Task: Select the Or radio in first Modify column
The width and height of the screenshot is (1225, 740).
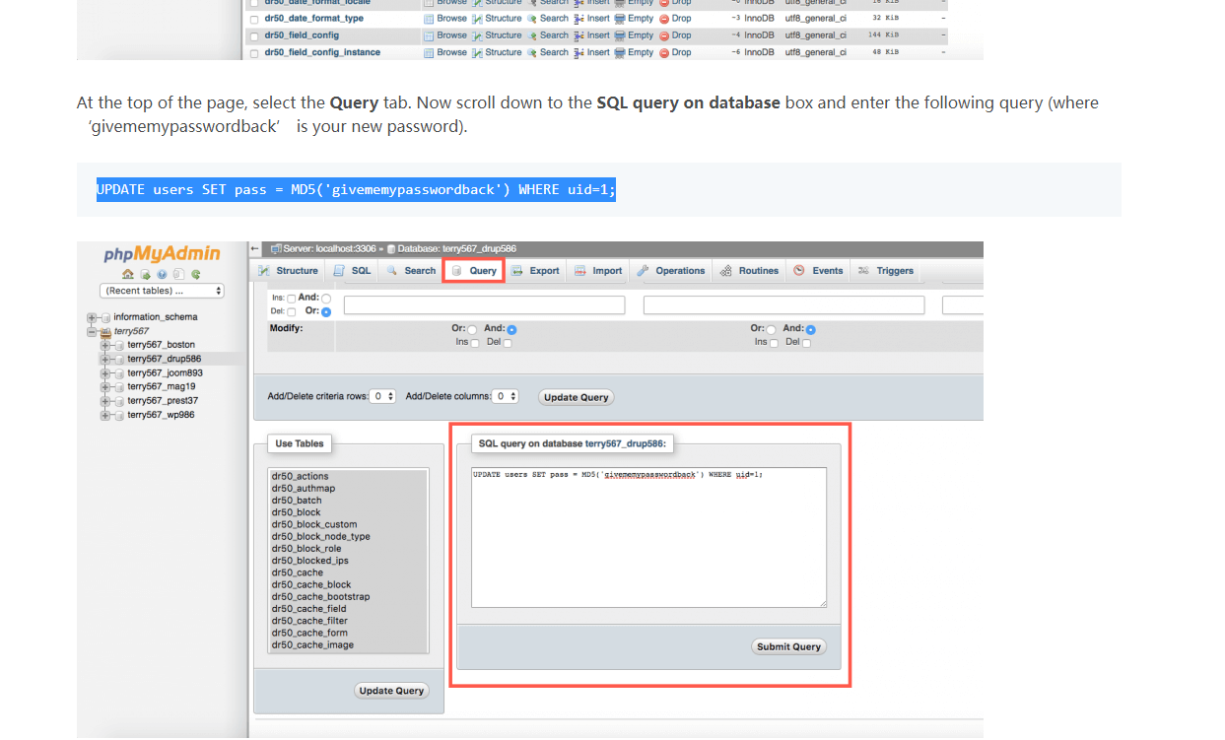Action: click(472, 329)
